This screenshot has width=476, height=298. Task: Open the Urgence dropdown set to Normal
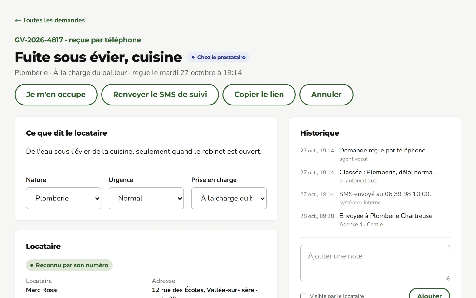point(146,198)
